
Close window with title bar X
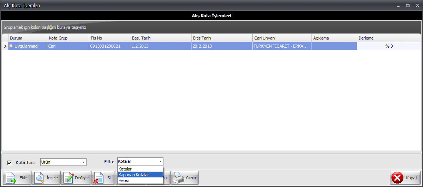(x=417, y=5)
